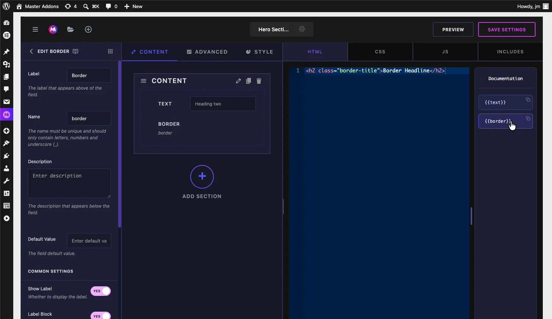Open Comments bubble icon in sidebar

6,89
